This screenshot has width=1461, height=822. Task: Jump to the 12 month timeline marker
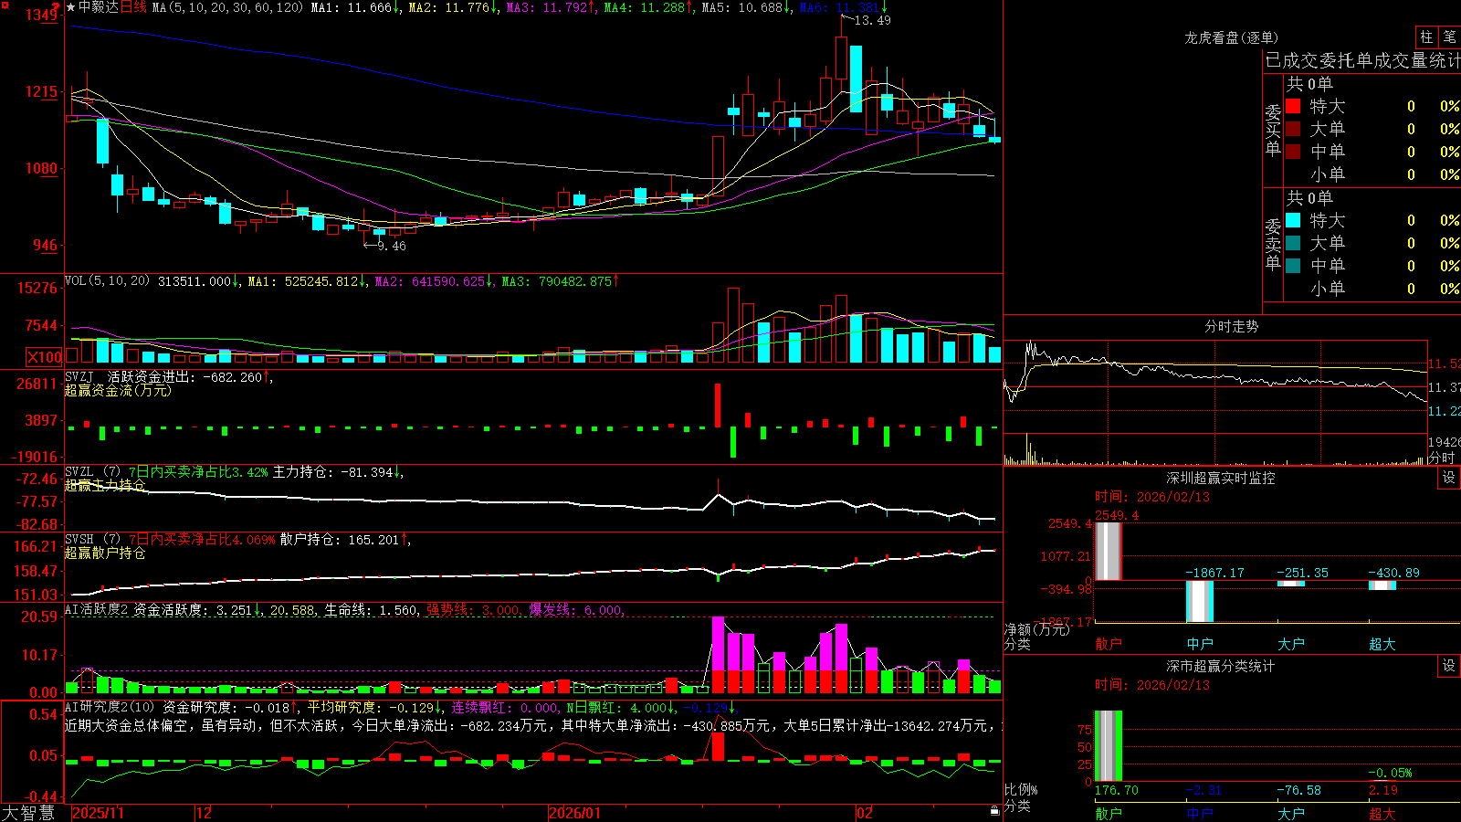pyautogui.click(x=204, y=813)
